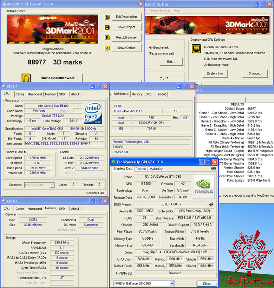Switch to SPD tab in upper CPU-Z
274x288 pixels.
(x=62, y=94)
